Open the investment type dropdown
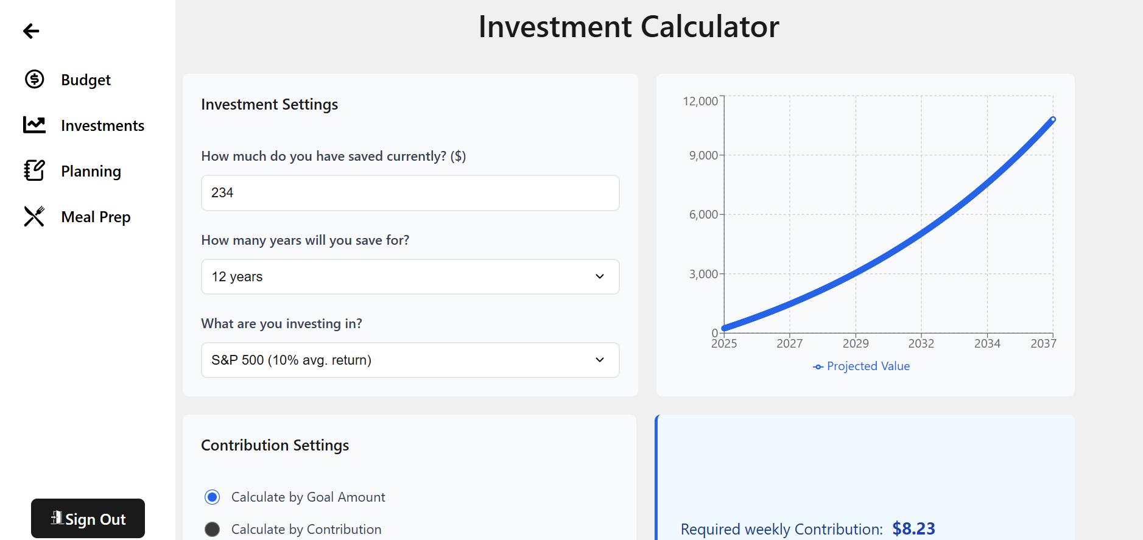1143x540 pixels. pyautogui.click(x=410, y=360)
